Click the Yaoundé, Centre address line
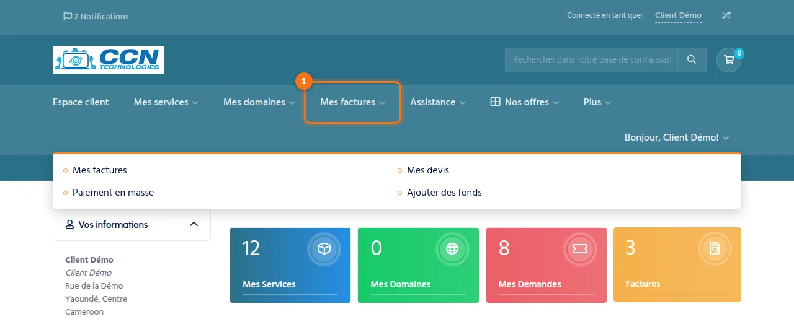The height and width of the screenshot is (322, 794). tap(96, 298)
